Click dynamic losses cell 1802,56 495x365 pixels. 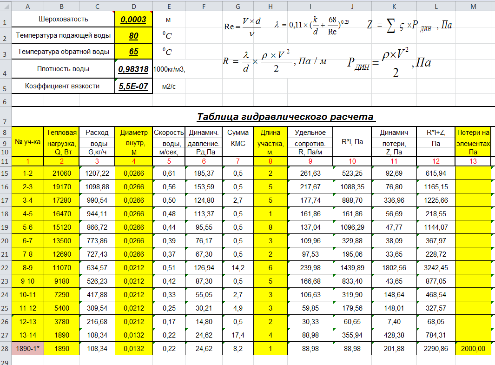pos(394,268)
